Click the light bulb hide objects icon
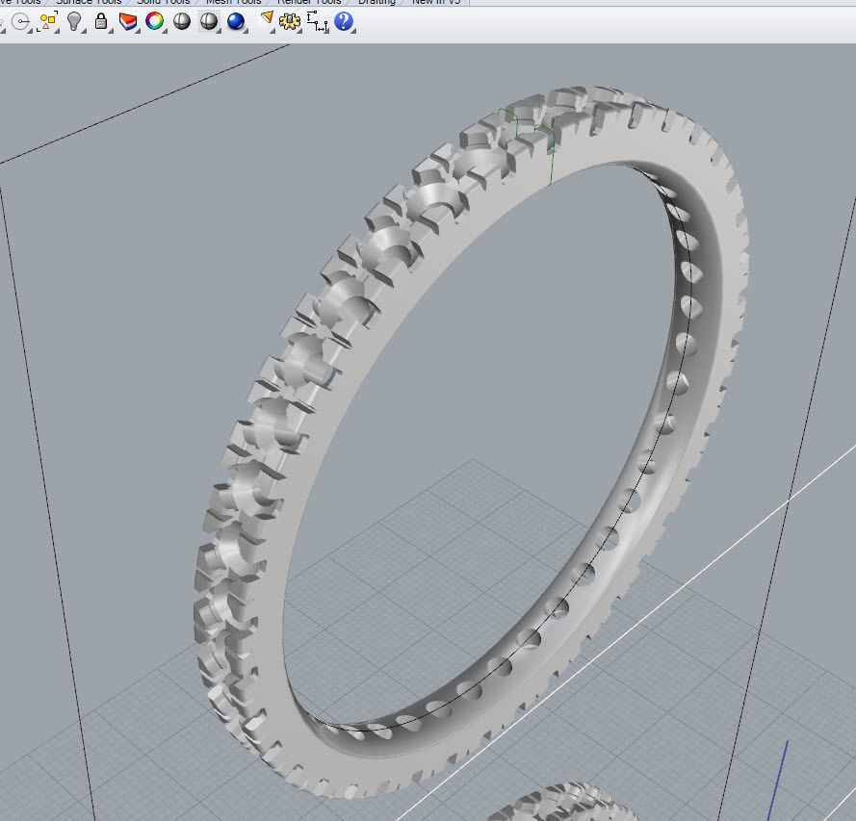 coord(74,21)
